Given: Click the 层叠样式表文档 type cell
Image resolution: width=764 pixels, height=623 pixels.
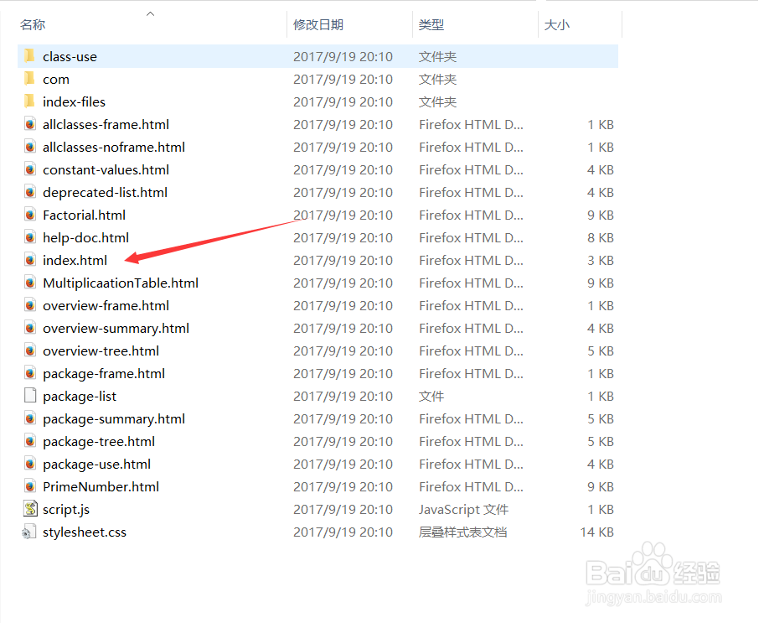Looking at the screenshot, I should (x=463, y=532).
